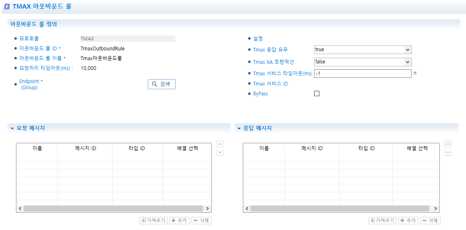Click 타입 ID column header in 요청 메시지 table
466x230 pixels.
click(138, 148)
